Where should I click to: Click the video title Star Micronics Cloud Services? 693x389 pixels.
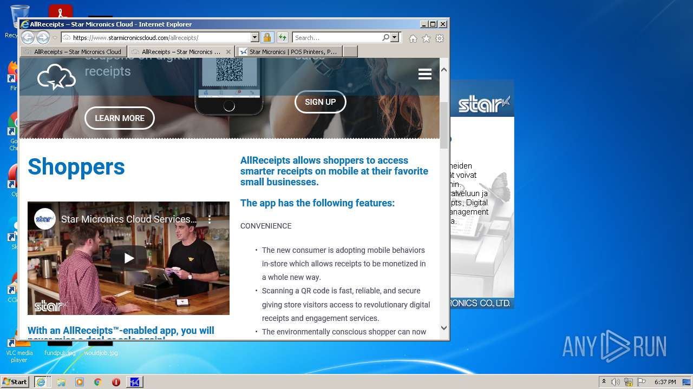tap(129, 219)
